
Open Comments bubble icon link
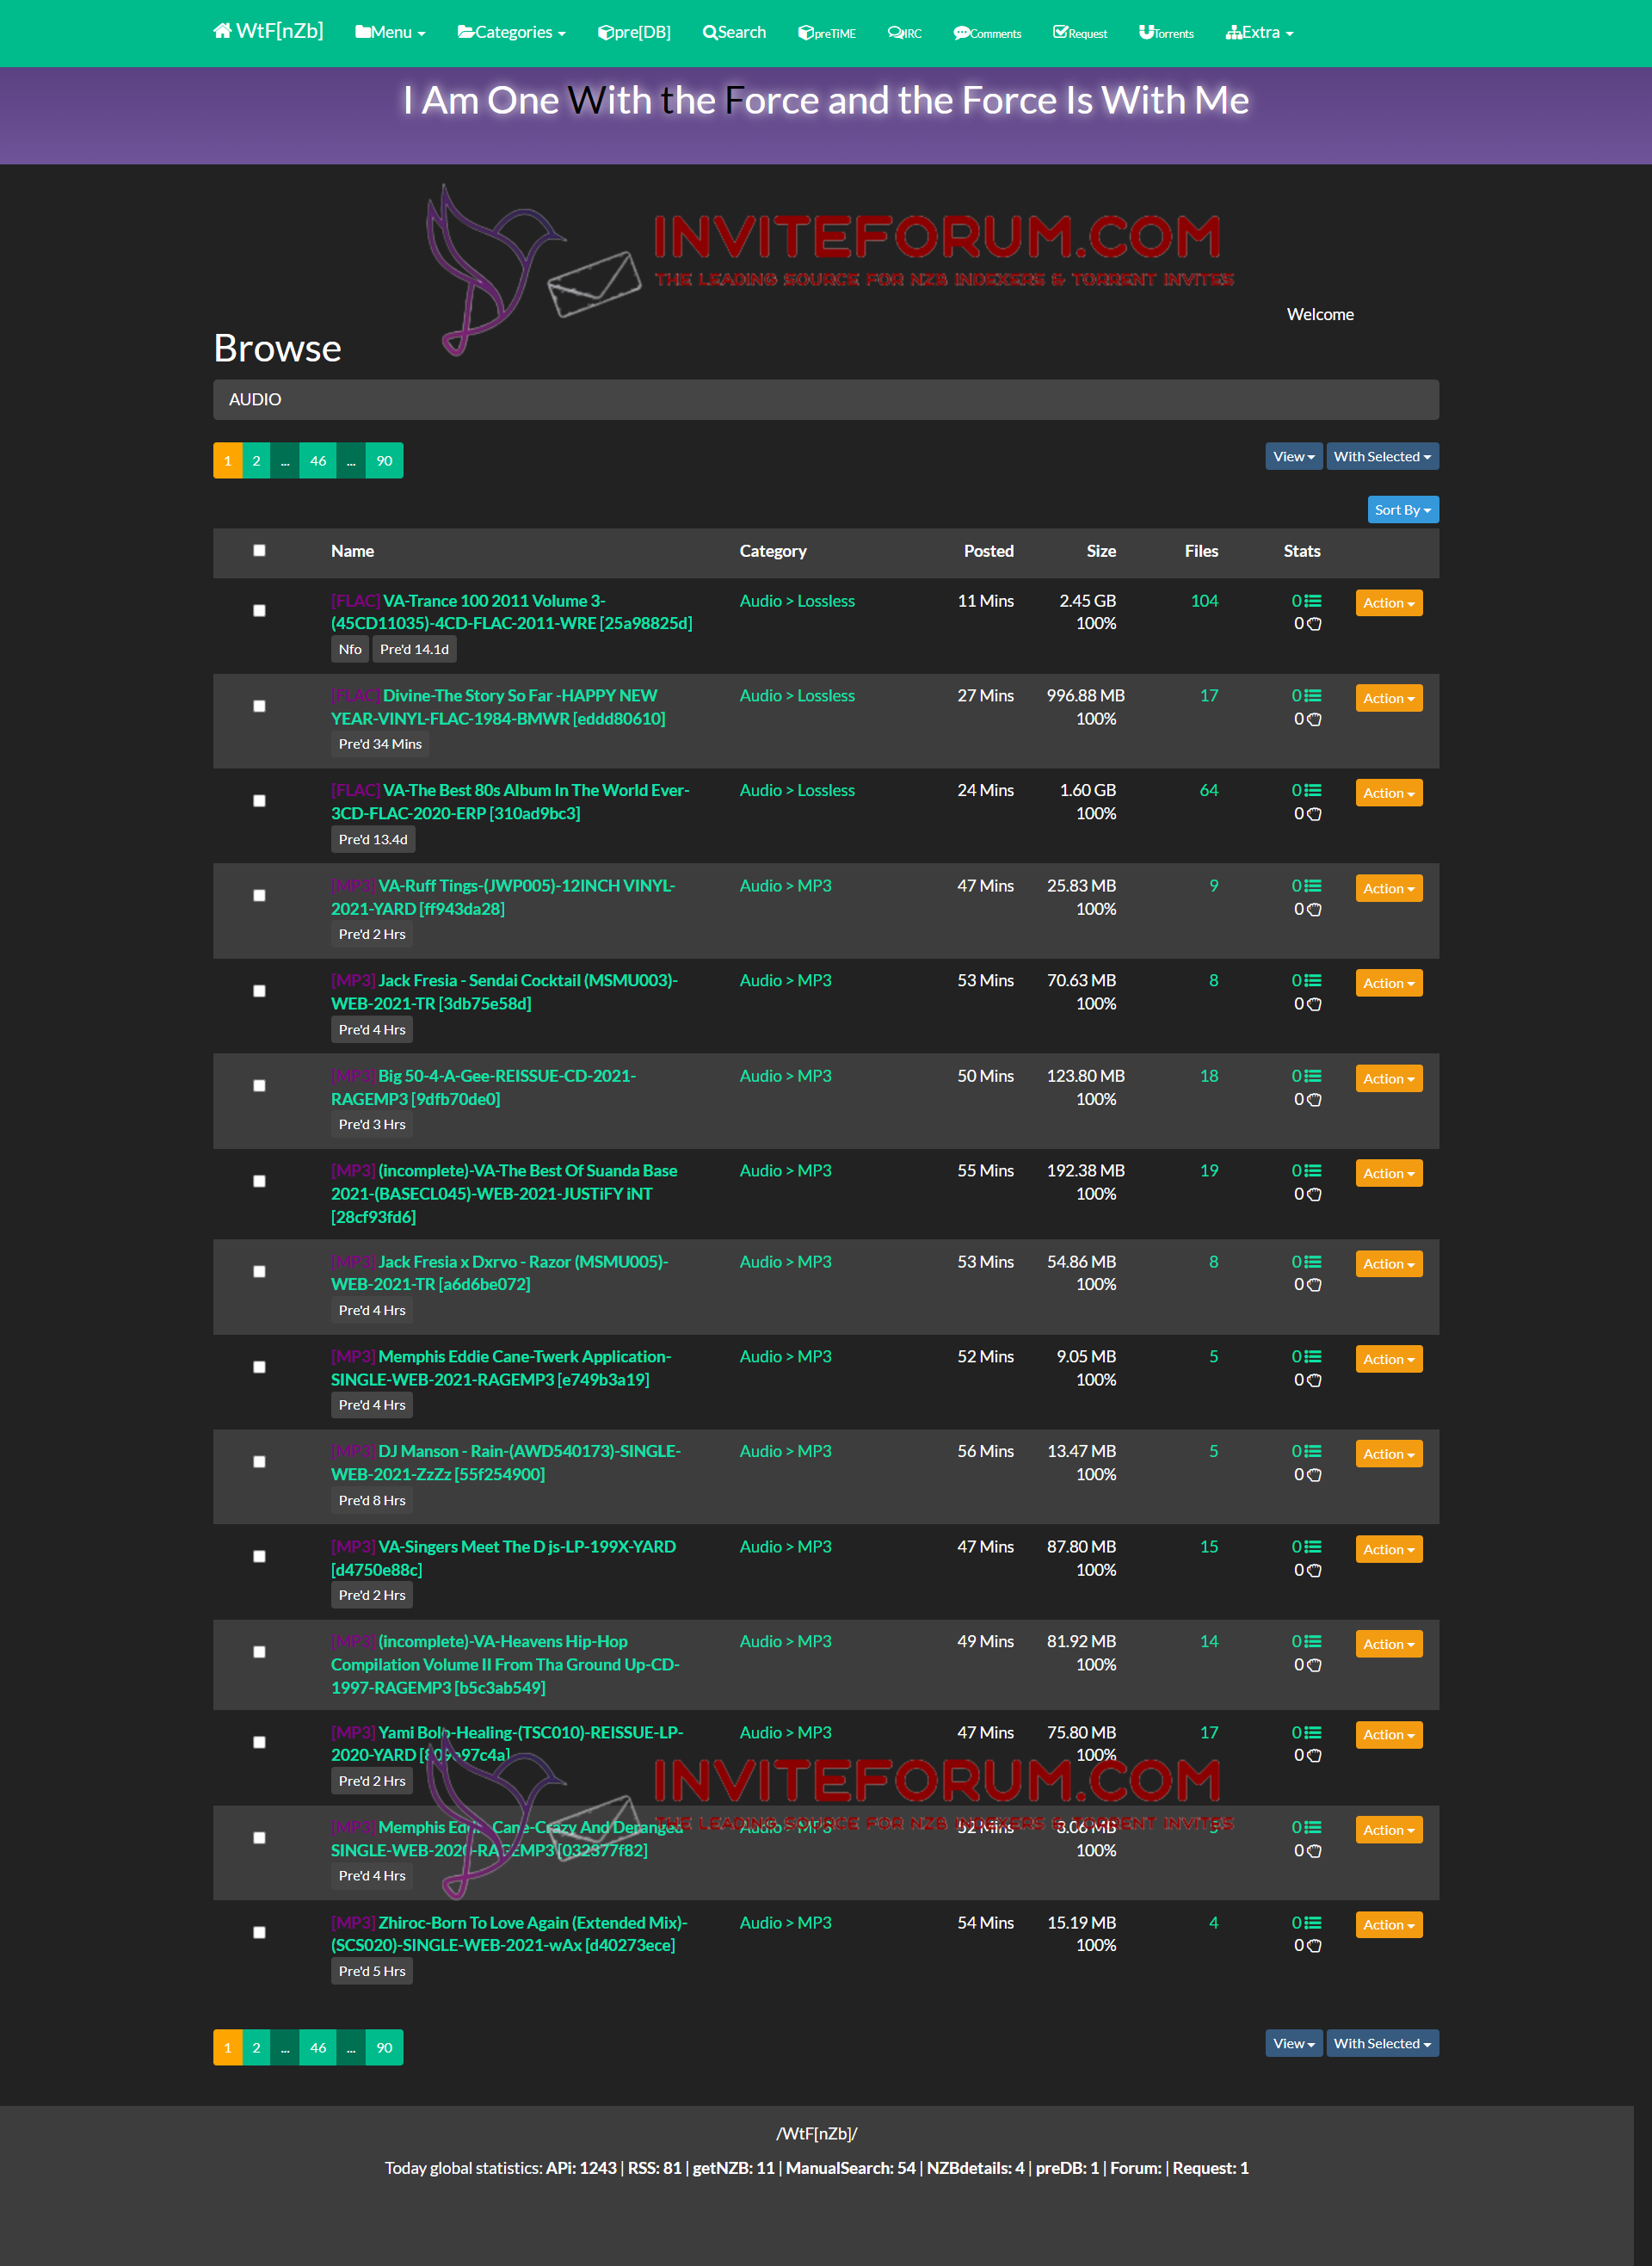(x=987, y=33)
